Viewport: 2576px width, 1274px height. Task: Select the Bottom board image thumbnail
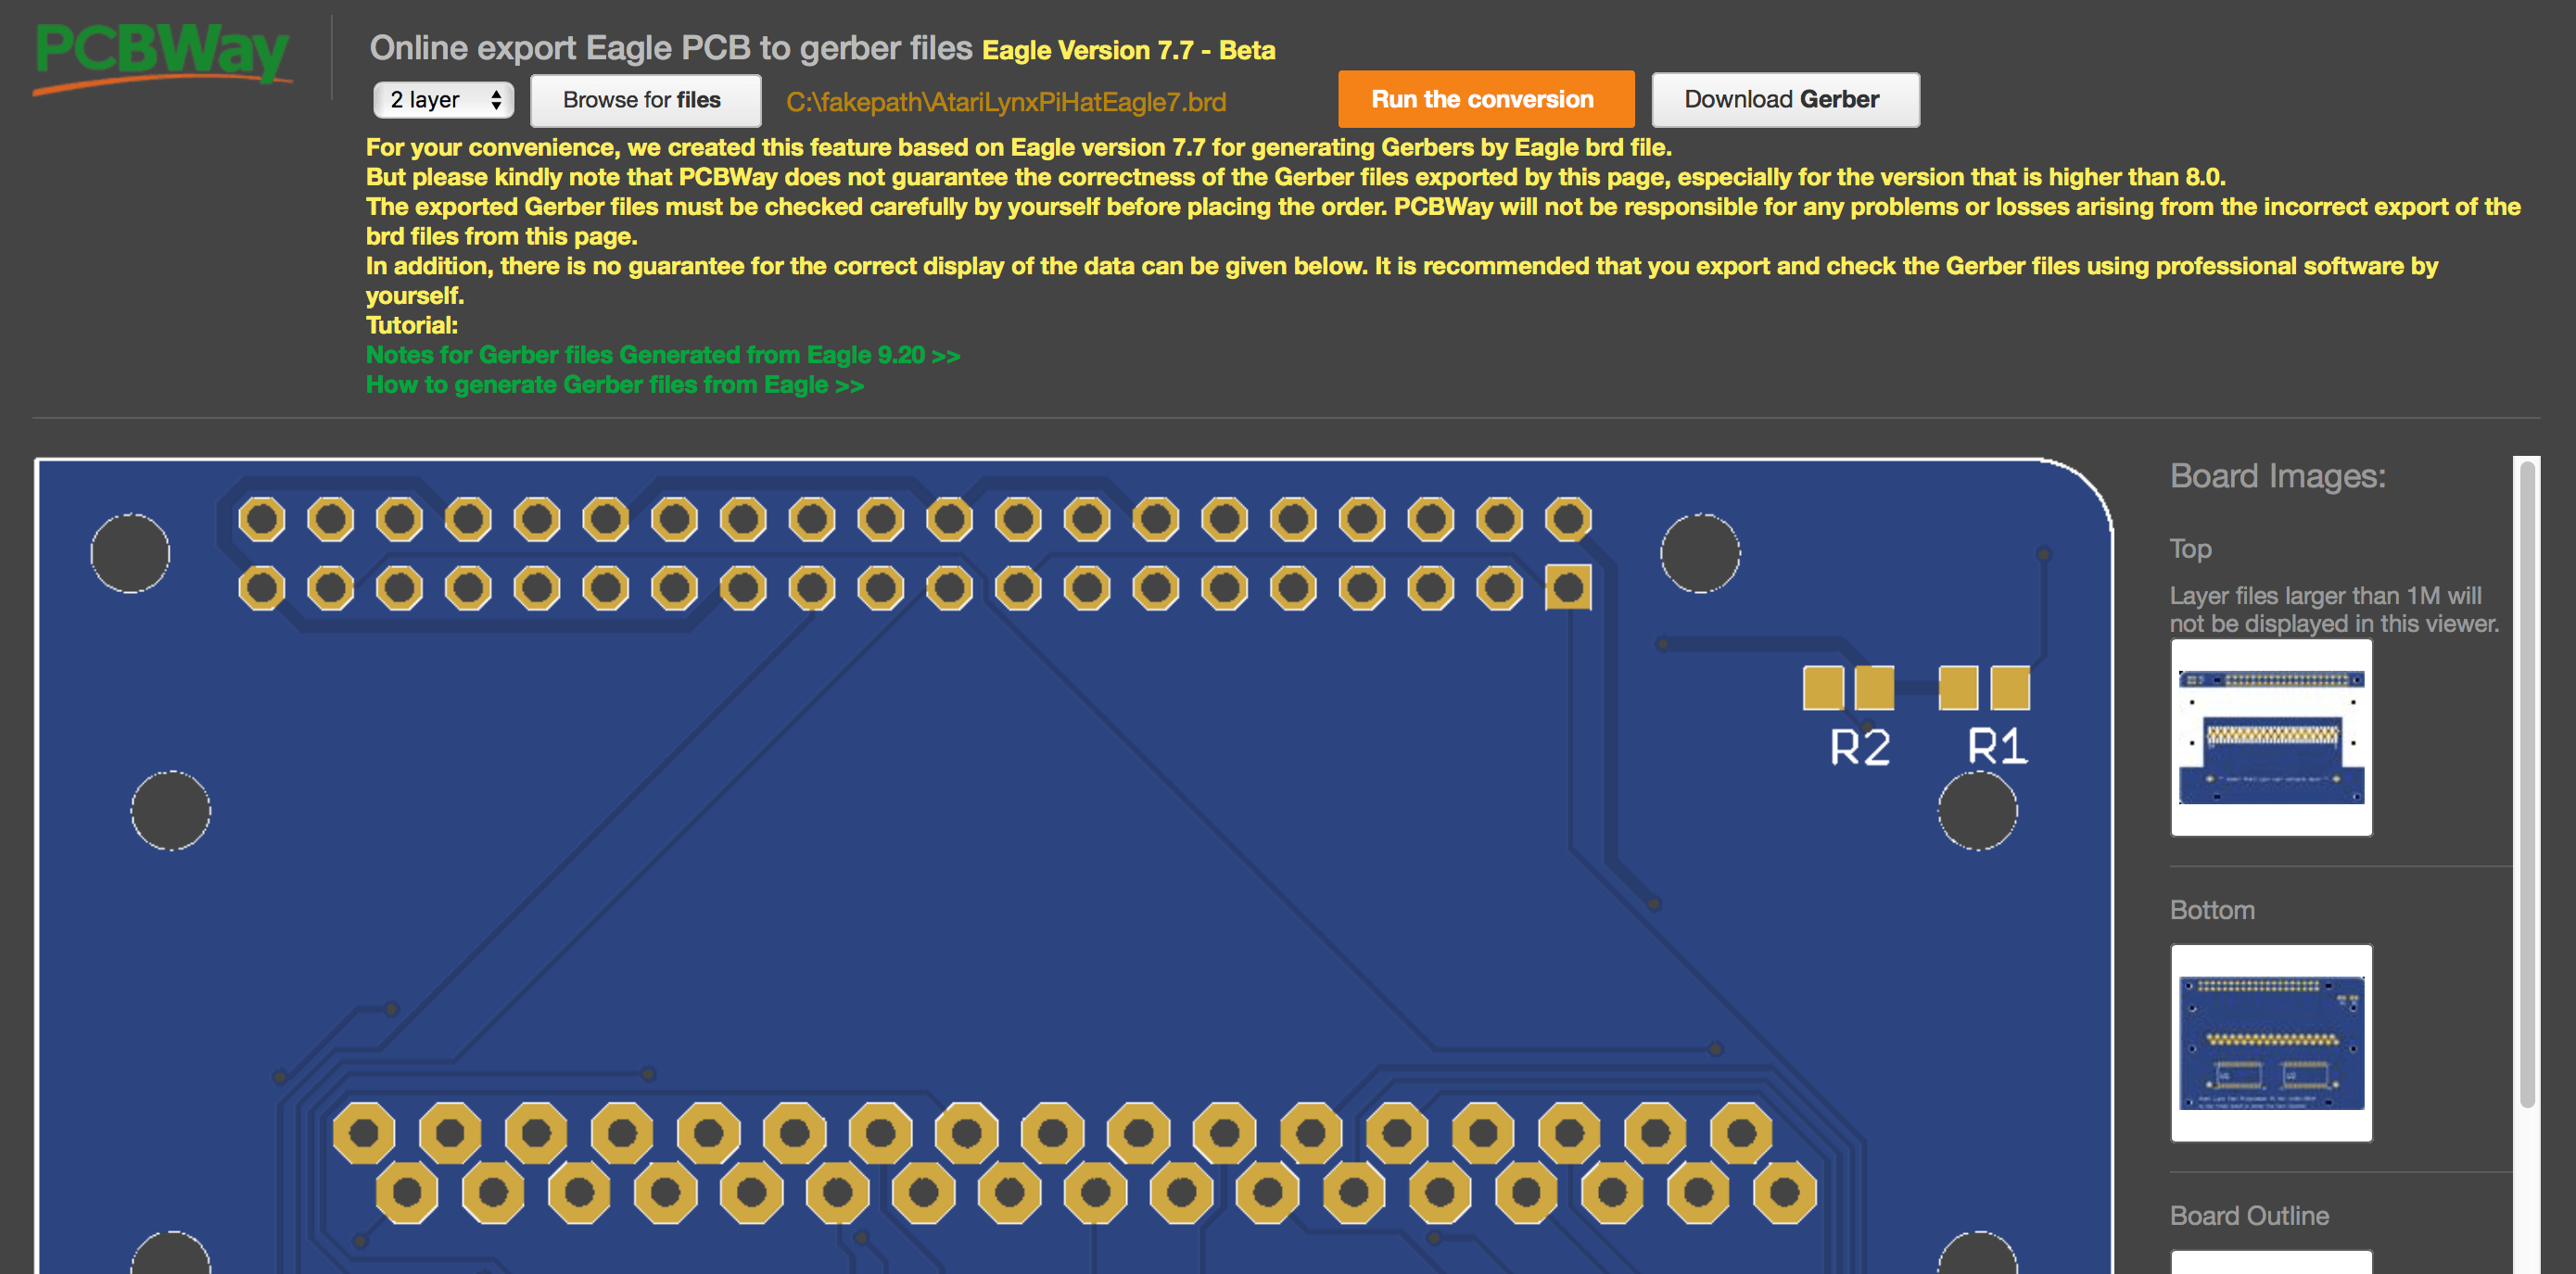tap(2270, 1043)
